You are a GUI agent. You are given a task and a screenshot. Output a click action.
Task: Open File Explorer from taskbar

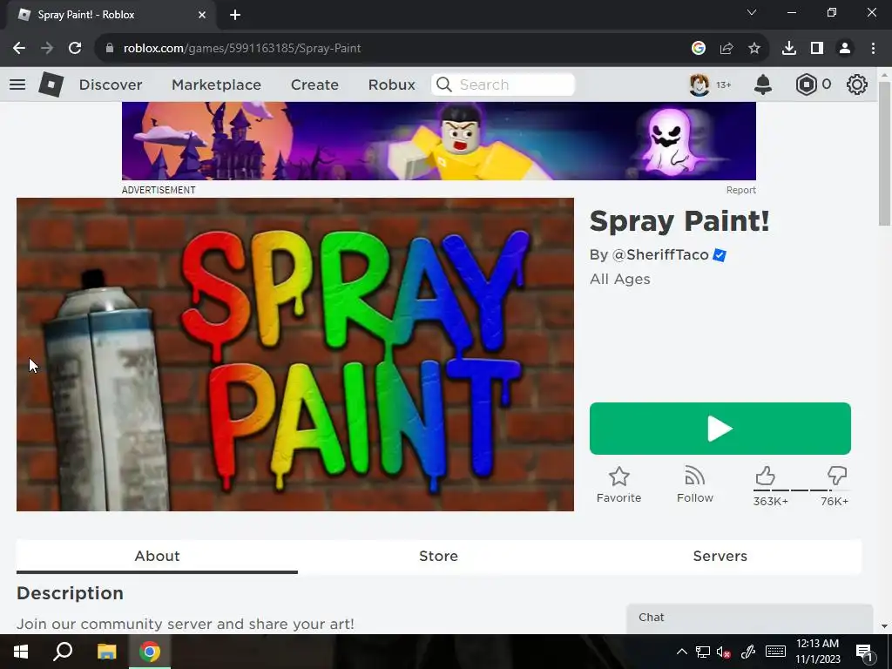tap(106, 652)
